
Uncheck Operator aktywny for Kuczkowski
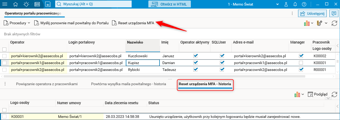tap(195, 56)
